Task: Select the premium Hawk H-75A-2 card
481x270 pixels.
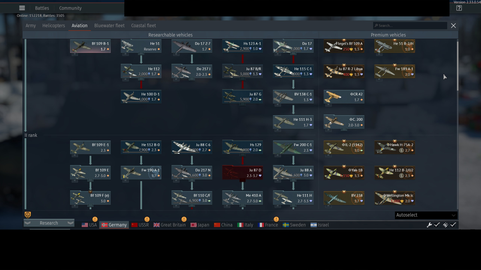Action: tap(395, 148)
